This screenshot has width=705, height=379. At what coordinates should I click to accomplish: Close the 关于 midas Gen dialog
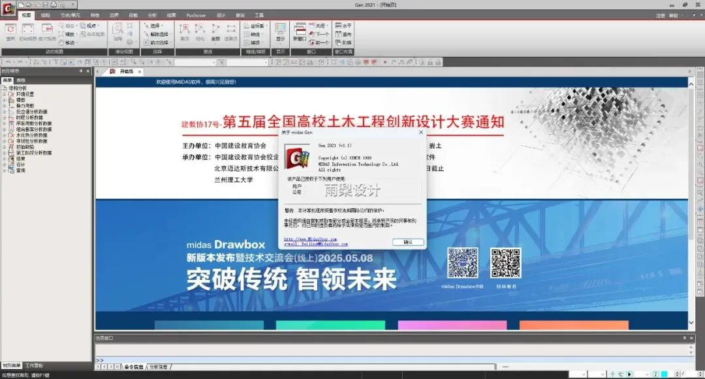[421, 132]
